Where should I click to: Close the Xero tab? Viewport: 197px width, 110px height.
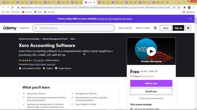[94, 2]
